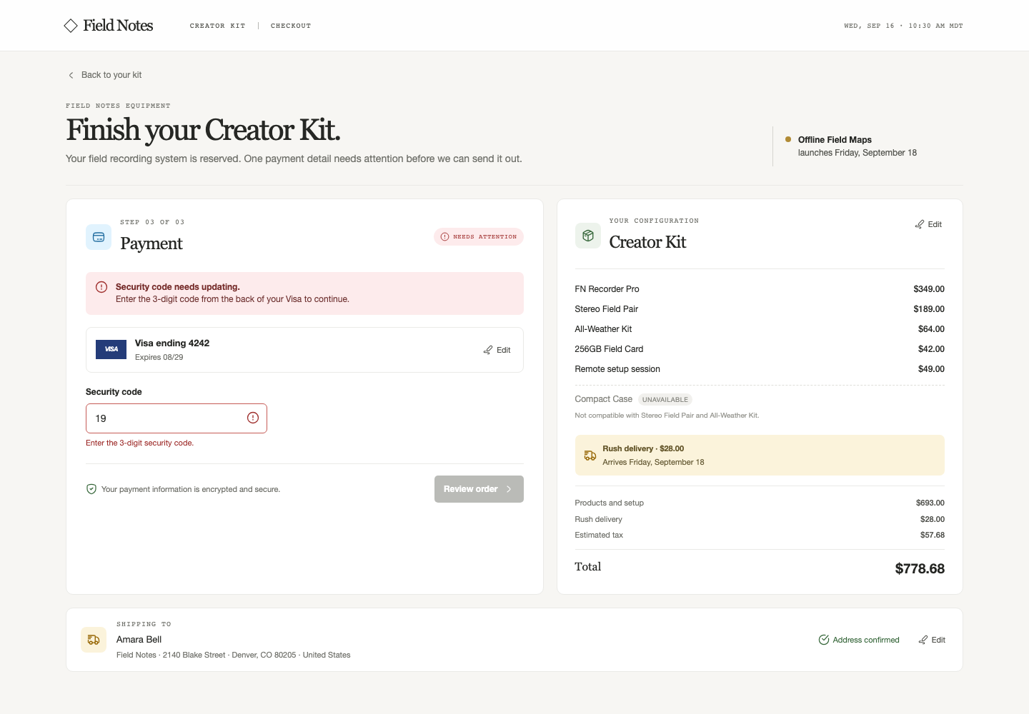Viewport: 1029px width, 714px height.
Task: Edit the Creator Kit configuration
Action: pos(928,224)
